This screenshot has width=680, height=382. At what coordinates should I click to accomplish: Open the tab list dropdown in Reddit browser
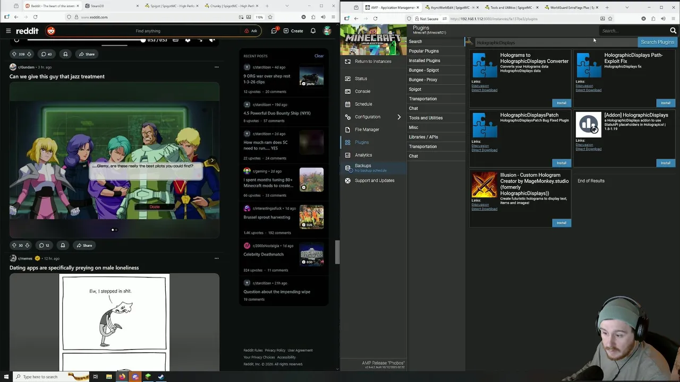pos(287,6)
